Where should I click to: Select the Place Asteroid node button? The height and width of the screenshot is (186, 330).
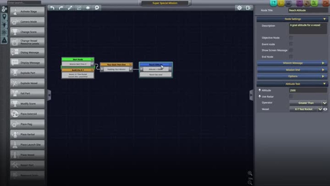(x=27, y=114)
